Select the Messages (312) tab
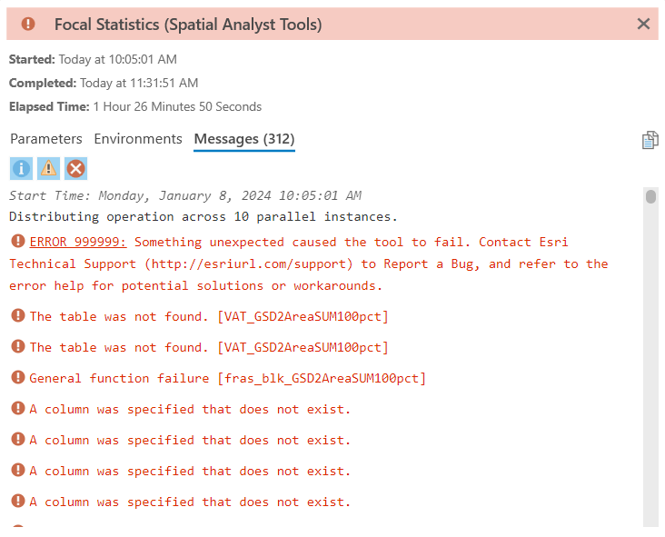The width and height of the screenshot is (665, 537). pyautogui.click(x=244, y=139)
